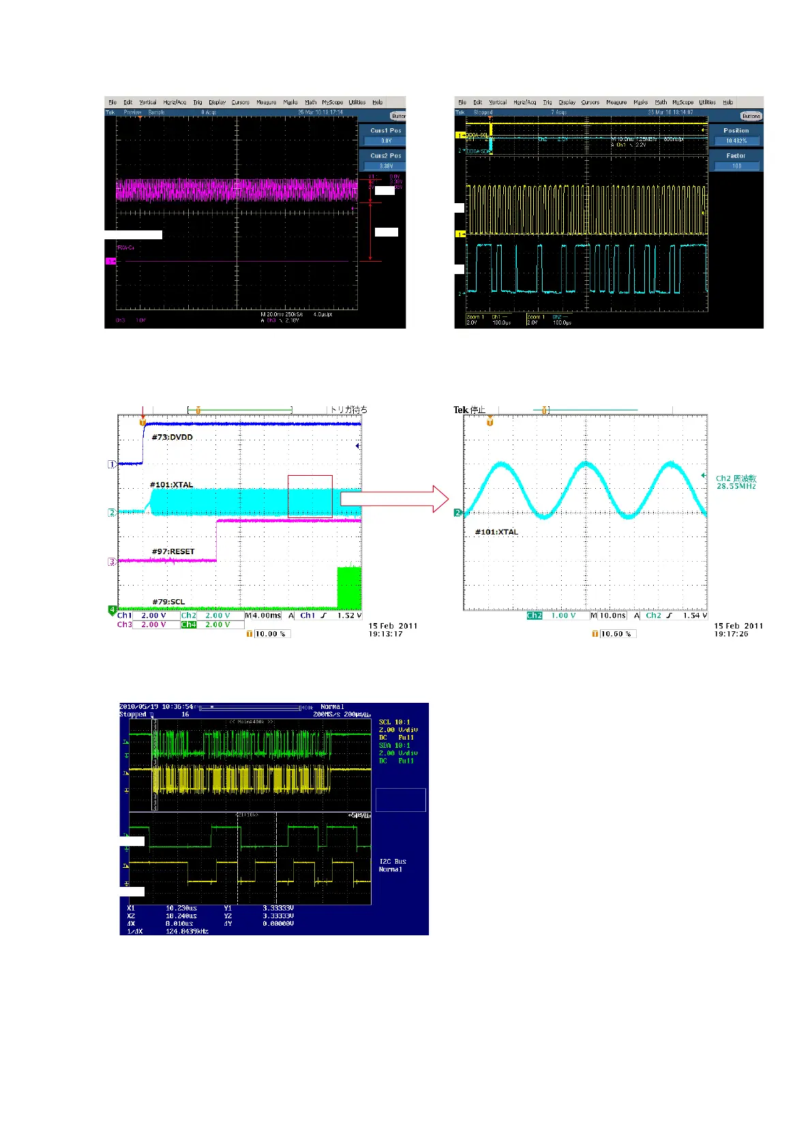Click the SCL 10:1 channel label
The height and width of the screenshot is (1148, 812).
pos(395,722)
